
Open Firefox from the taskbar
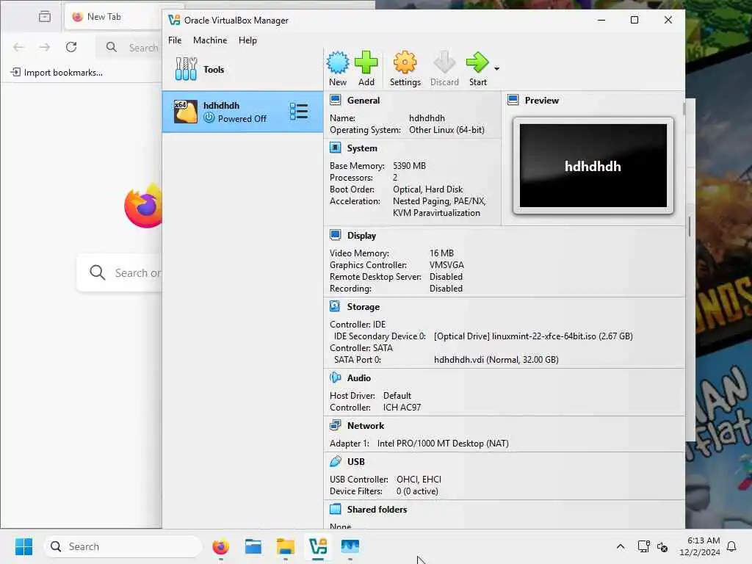(220, 546)
